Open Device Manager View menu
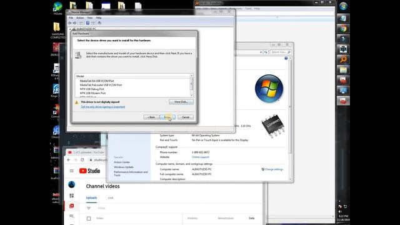Viewport: 400px width, 225px height. coord(90,18)
